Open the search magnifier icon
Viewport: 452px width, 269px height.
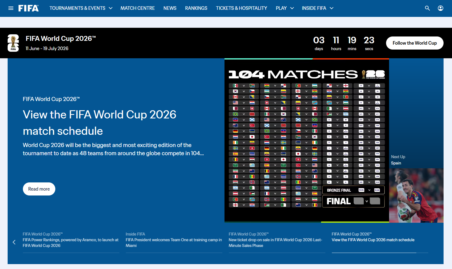click(x=427, y=8)
